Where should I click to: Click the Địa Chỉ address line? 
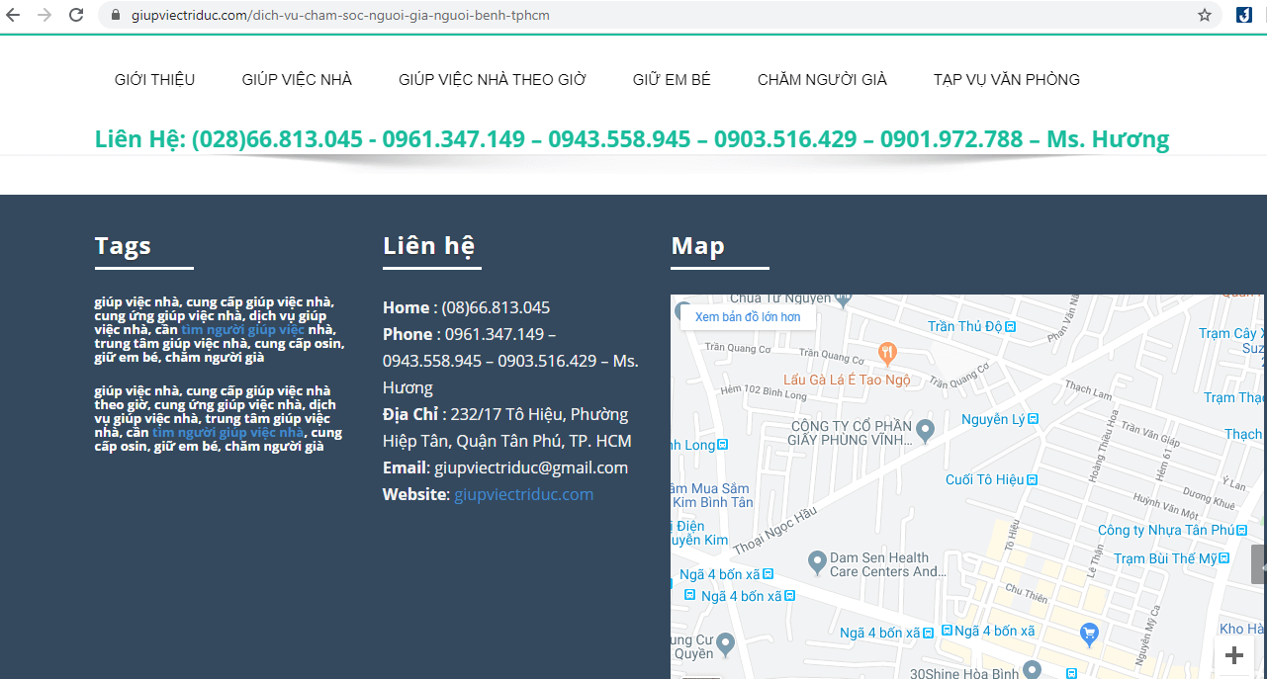point(507,427)
